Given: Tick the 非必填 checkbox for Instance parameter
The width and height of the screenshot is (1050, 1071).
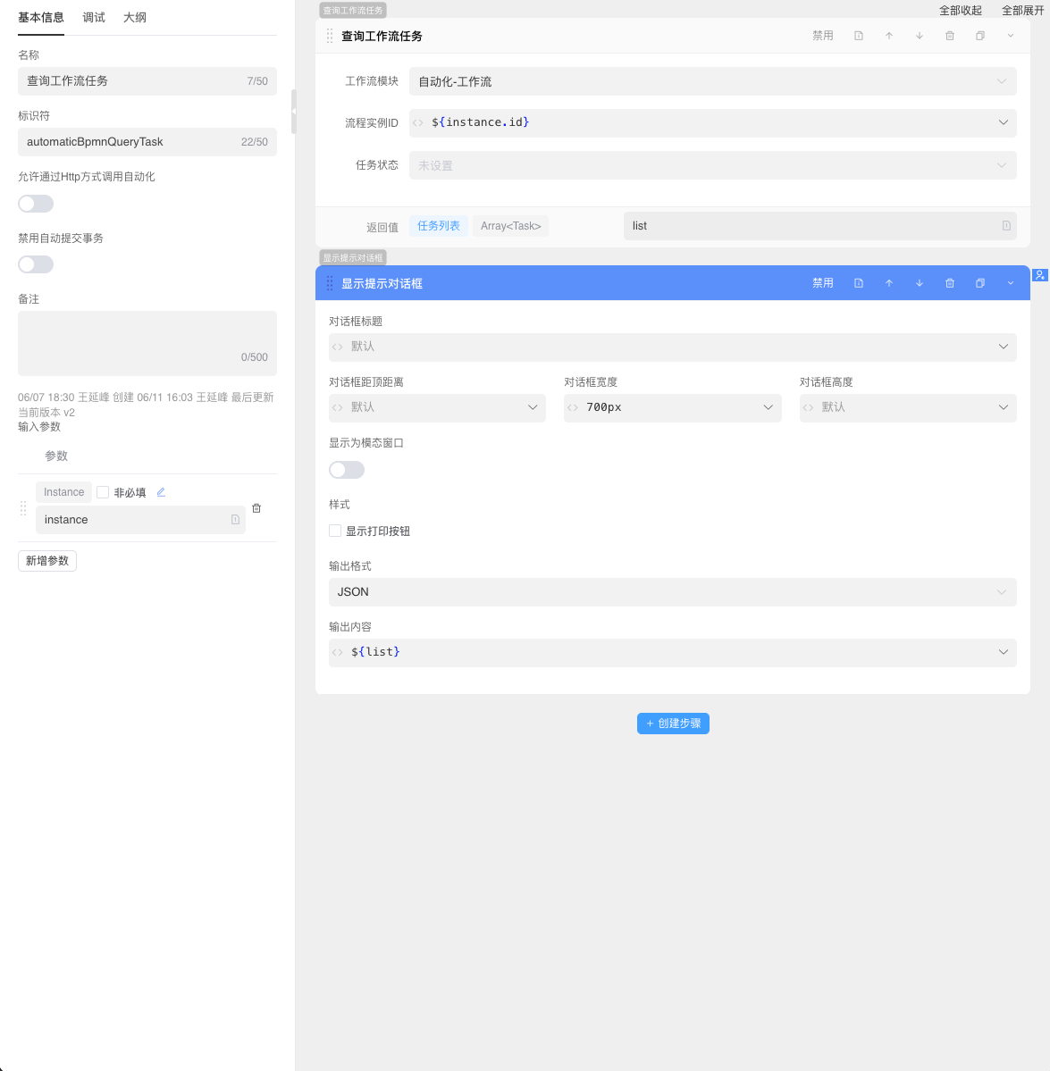Looking at the screenshot, I should (103, 492).
